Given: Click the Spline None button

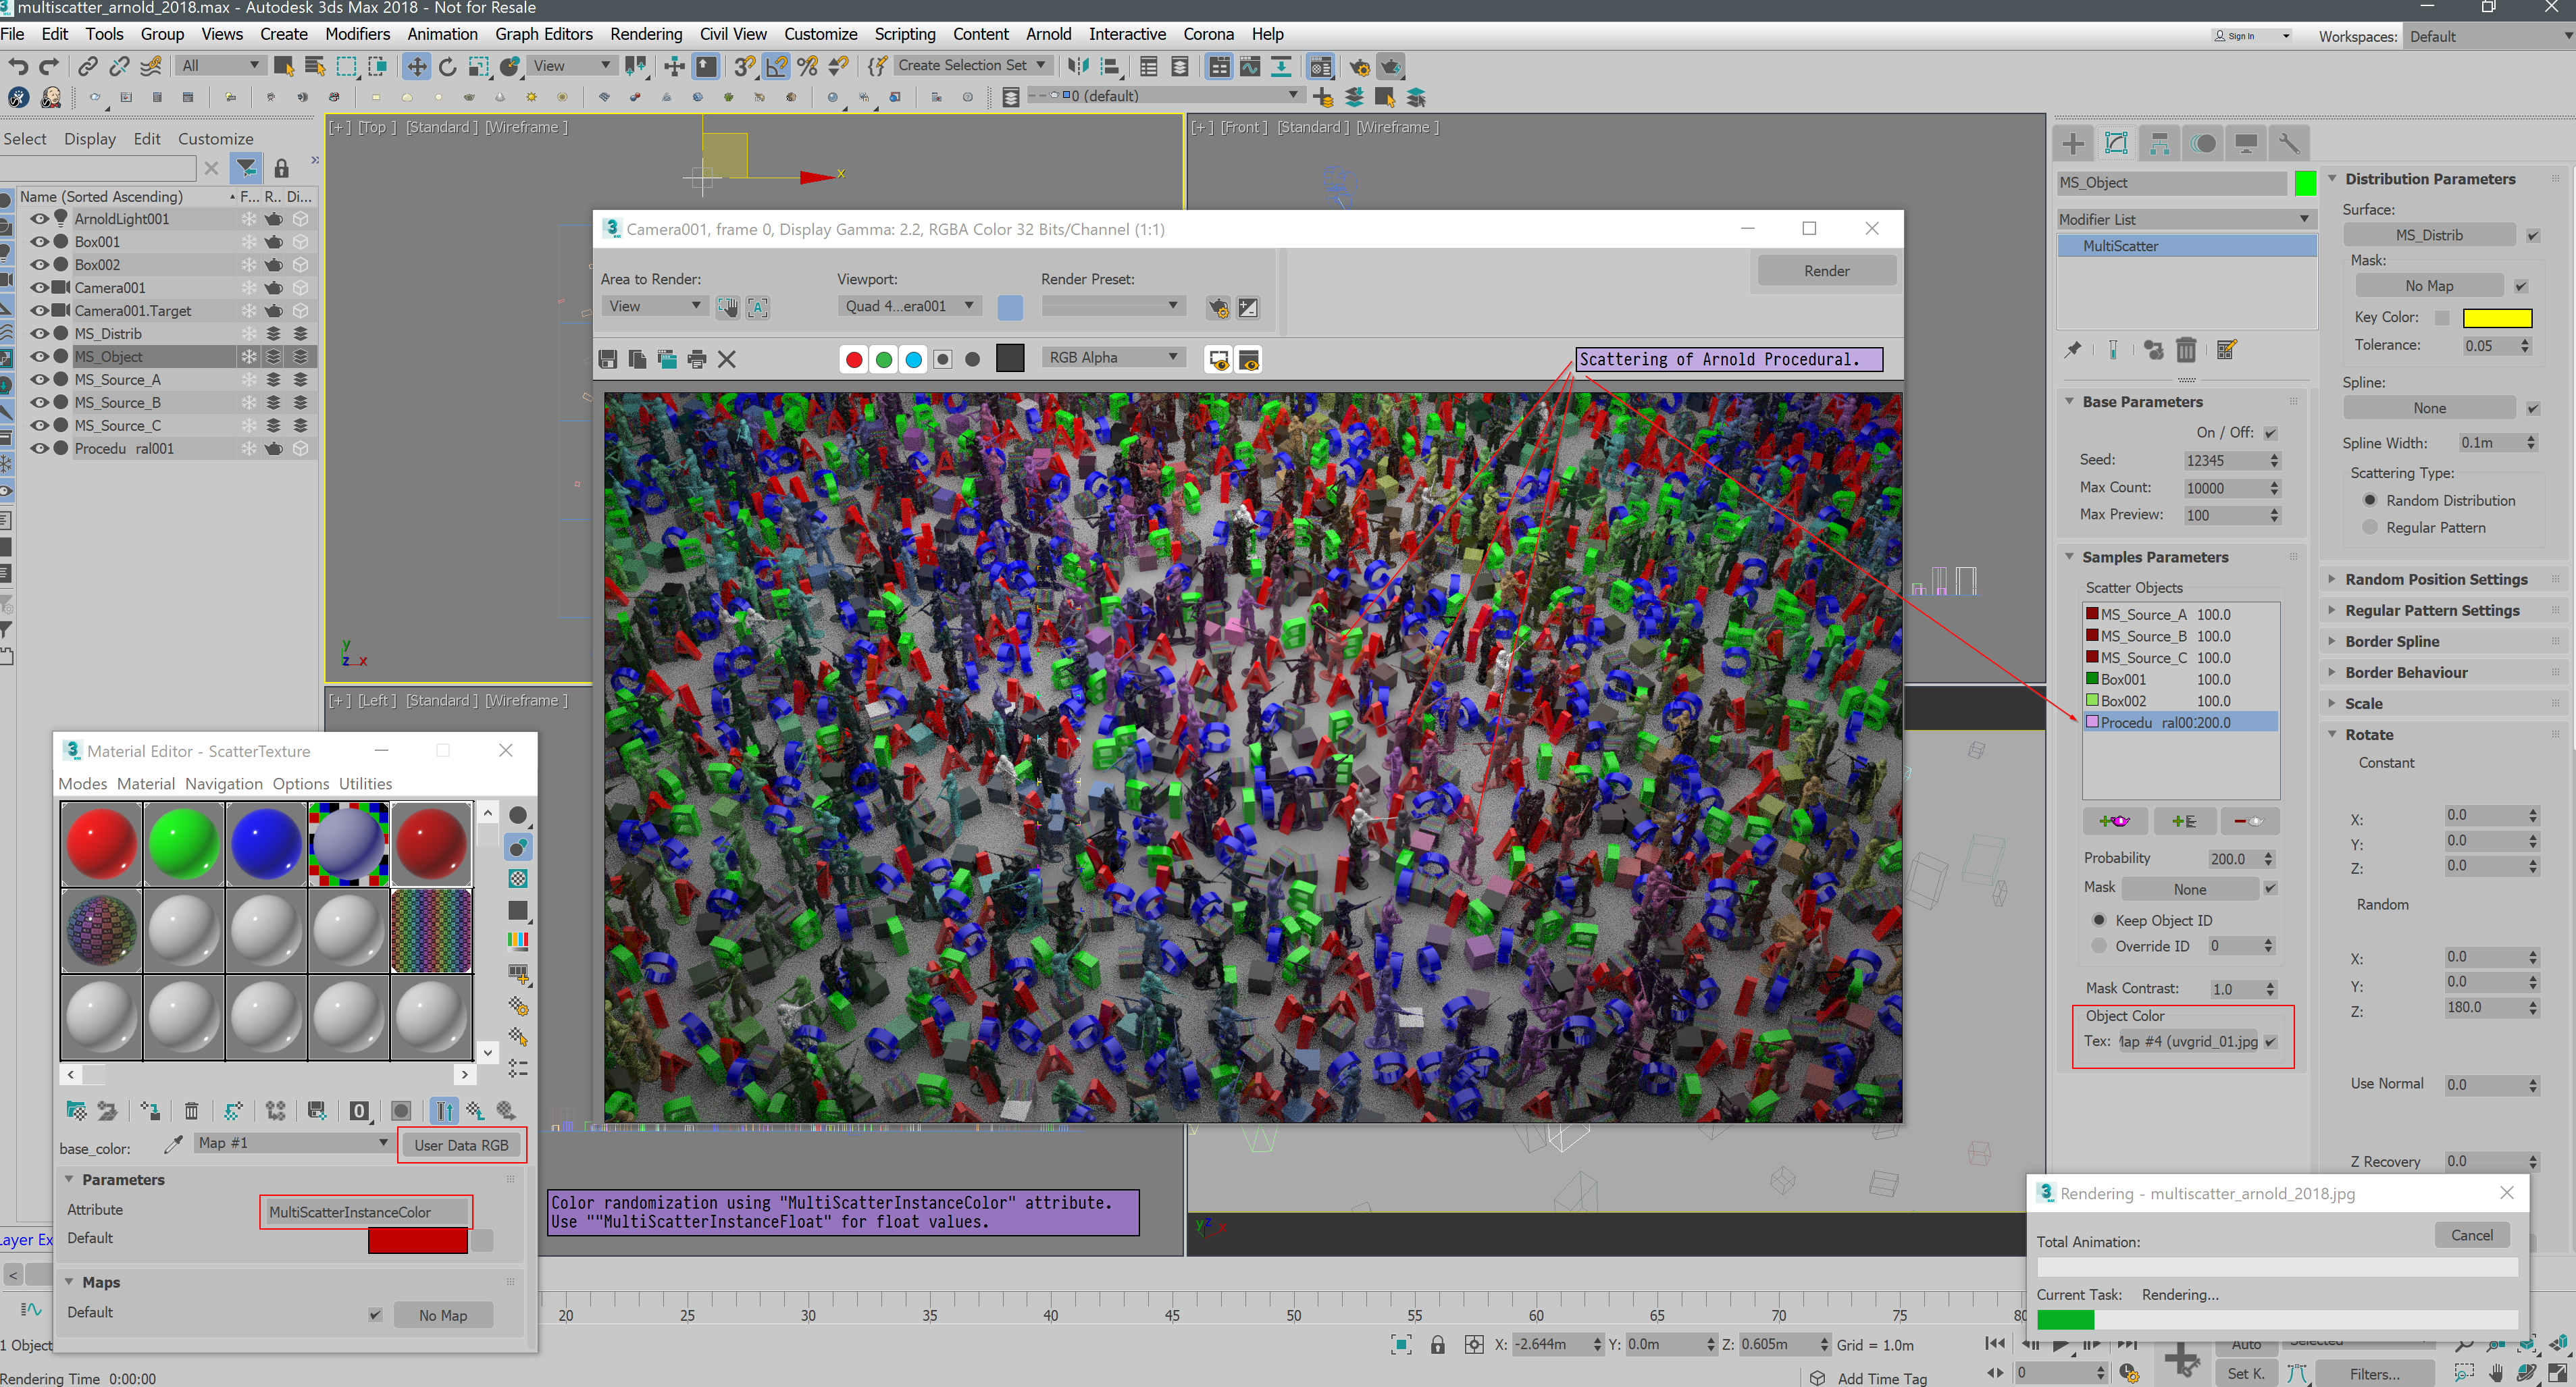Looking at the screenshot, I should pos(2429,408).
